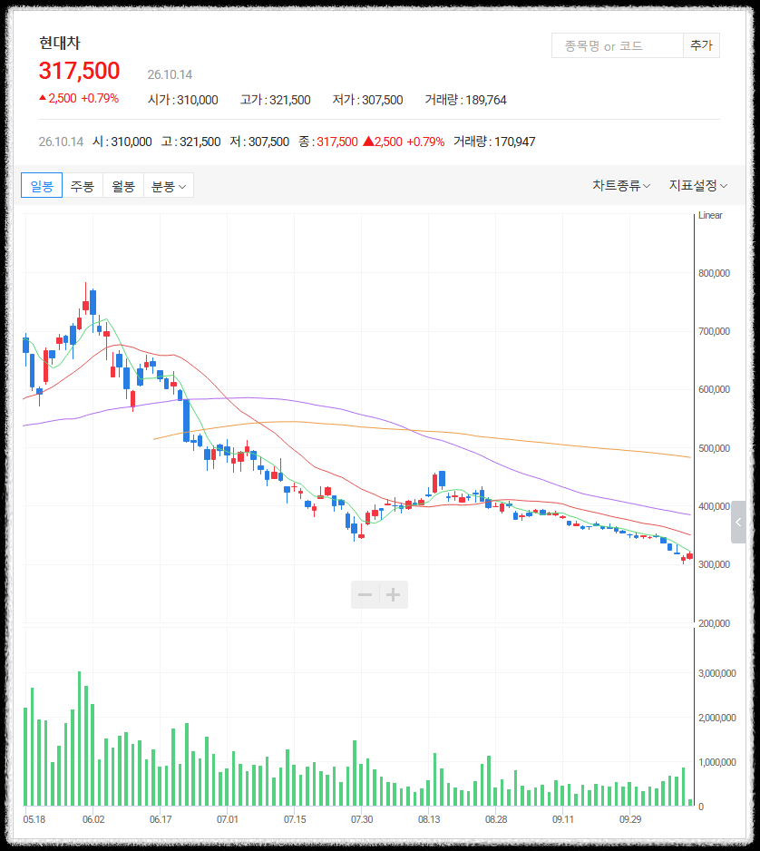Click the 거래량:189,764 volume text
The width and height of the screenshot is (760, 851).
(x=465, y=100)
